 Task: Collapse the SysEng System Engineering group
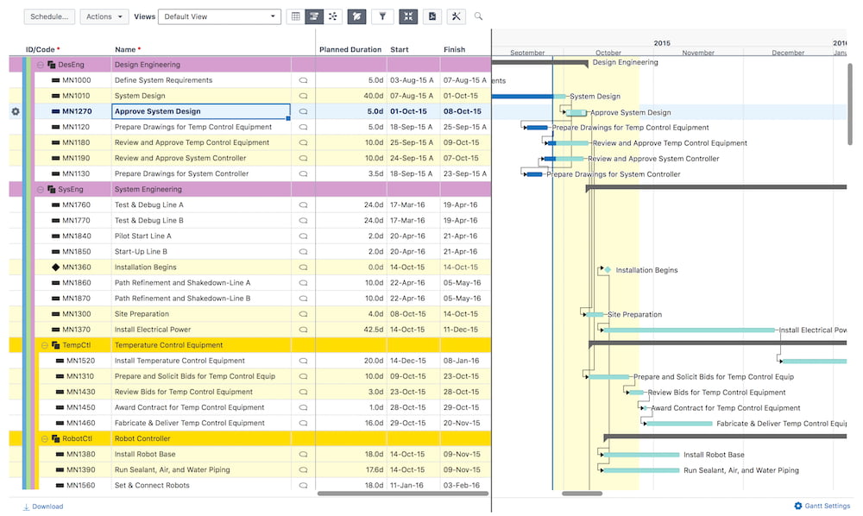coord(41,189)
